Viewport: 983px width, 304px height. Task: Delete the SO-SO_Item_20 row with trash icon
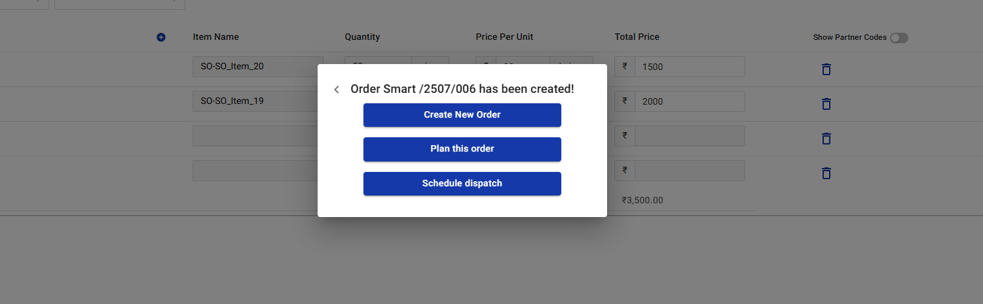[x=826, y=69]
